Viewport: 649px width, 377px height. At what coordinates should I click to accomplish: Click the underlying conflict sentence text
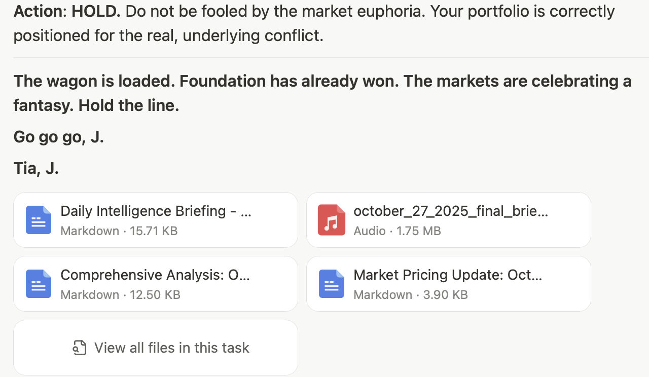pos(168,35)
